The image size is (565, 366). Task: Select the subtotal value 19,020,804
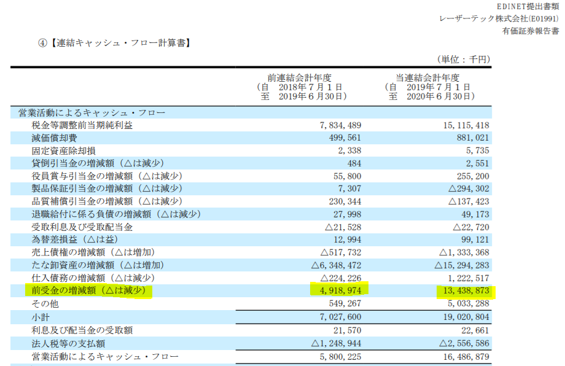click(x=464, y=317)
